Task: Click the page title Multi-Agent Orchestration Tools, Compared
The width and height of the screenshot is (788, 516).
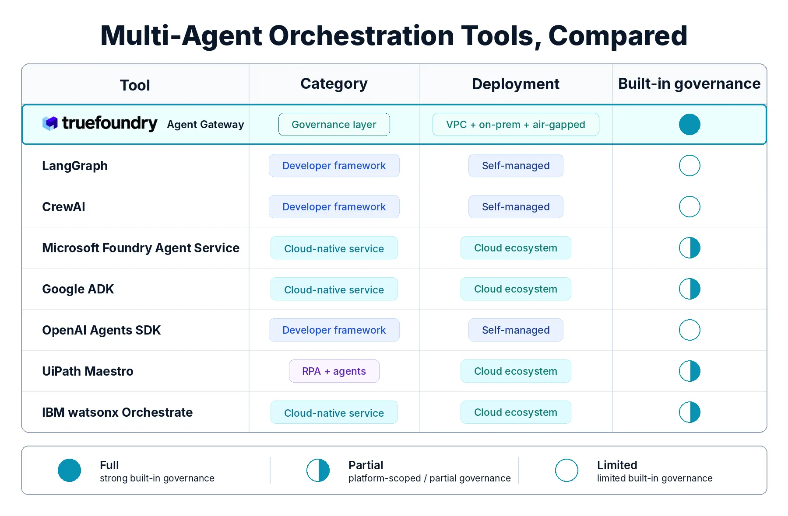Action: (394, 36)
